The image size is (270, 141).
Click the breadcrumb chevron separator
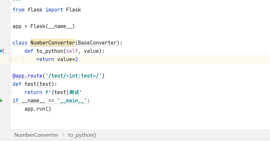point(63,135)
